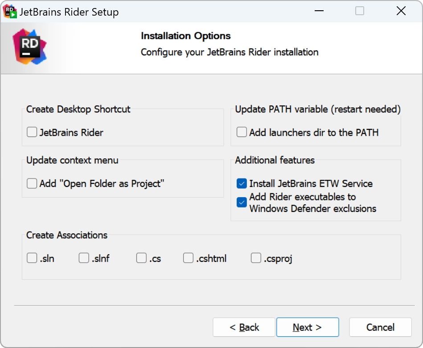Enable JetBrains Rider desktop shortcut checkbox
Screen dimensions: 423x348
coord(32,133)
